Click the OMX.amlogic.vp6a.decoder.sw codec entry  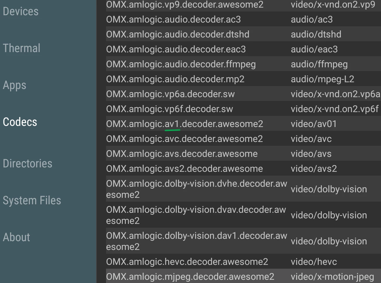point(170,94)
